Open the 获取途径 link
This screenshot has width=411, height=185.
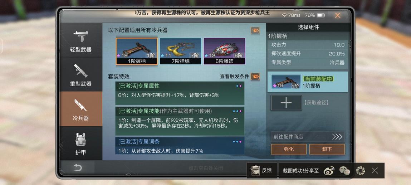316,102
